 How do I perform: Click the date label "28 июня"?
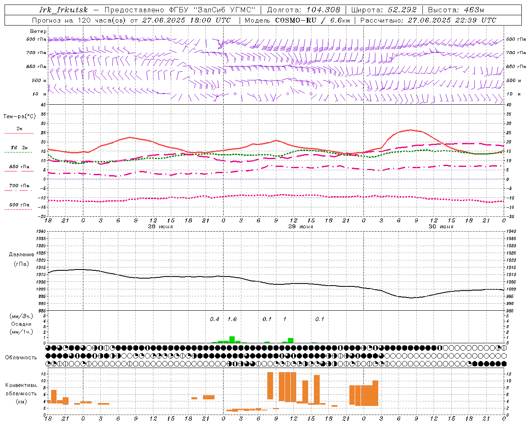click(x=160, y=227)
